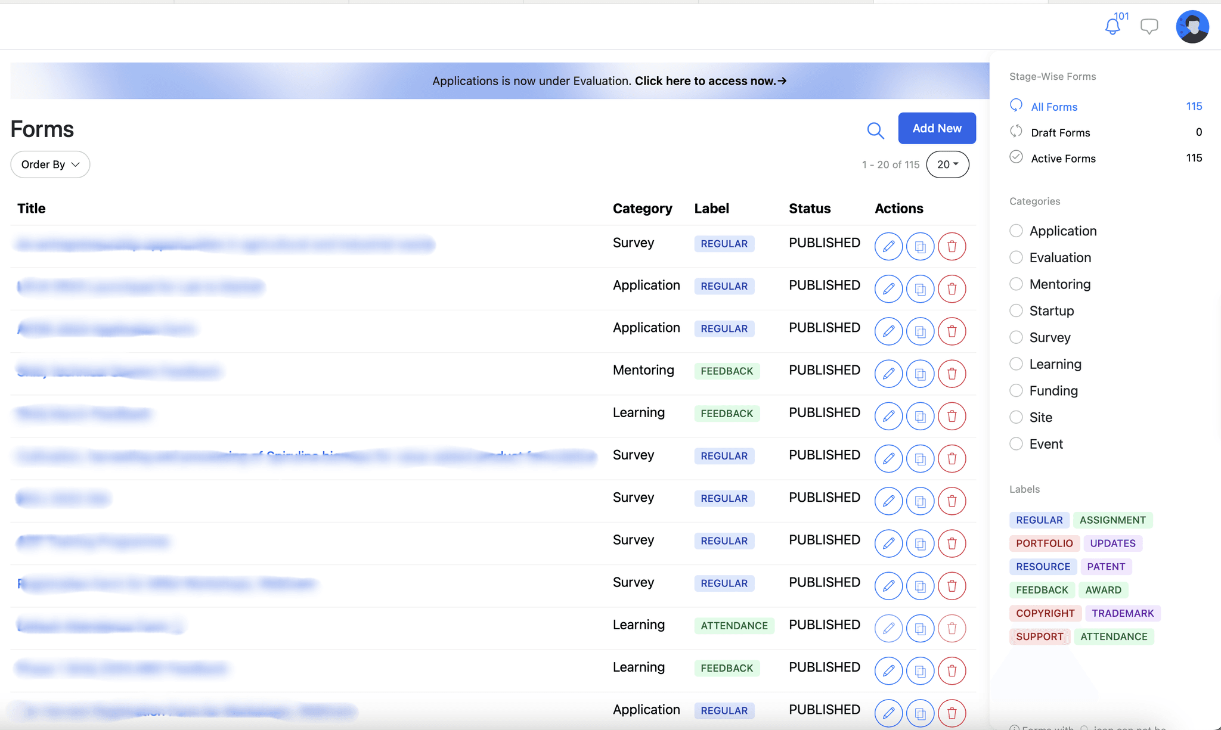Select the FEEDBACK label filter
1221x730 pixels.
tap(1042, 589)
